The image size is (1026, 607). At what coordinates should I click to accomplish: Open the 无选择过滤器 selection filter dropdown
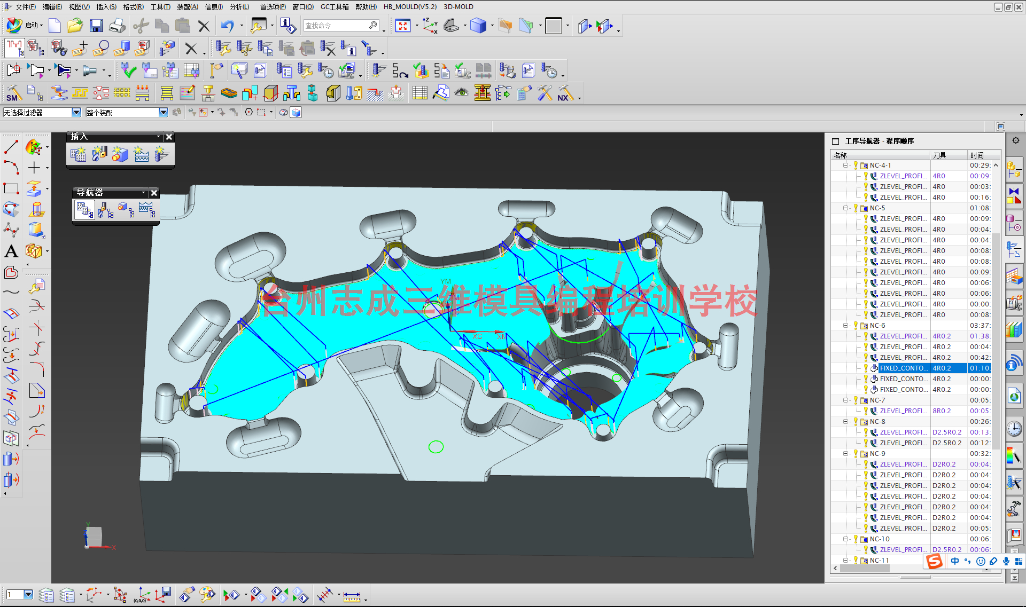click(x=76, y=112)
